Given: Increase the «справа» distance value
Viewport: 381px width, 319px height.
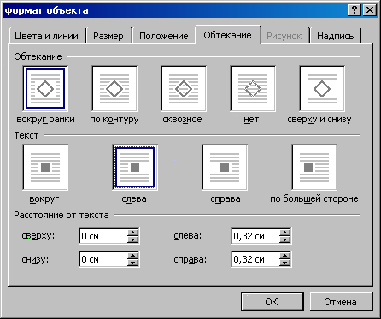Looking at the screenshot, I should tap(284, 256).
